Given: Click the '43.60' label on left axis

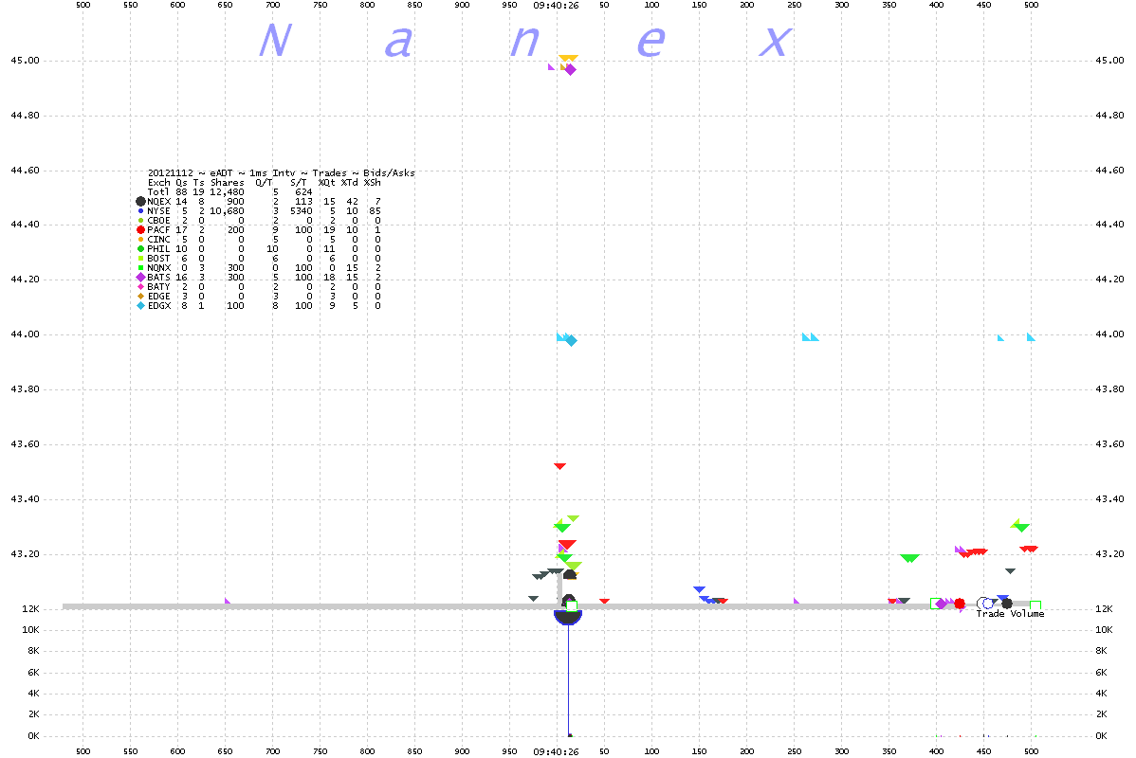Looking at the screenshot, I should [x=25, y=443].
